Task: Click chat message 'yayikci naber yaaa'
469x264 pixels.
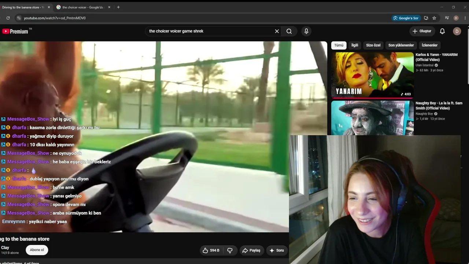Action: click(48, 221)
